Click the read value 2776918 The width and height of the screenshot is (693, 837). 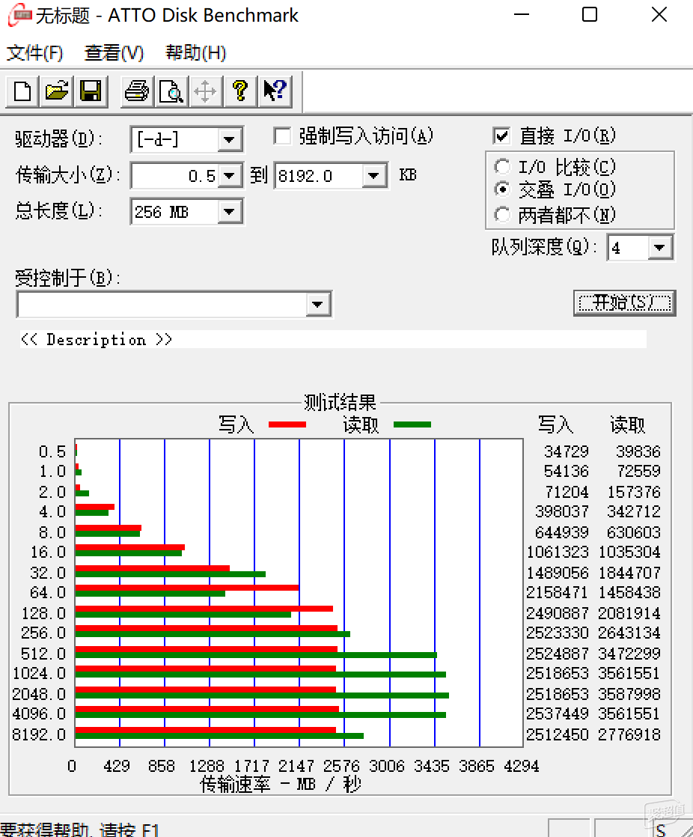[x=629, y=734]
